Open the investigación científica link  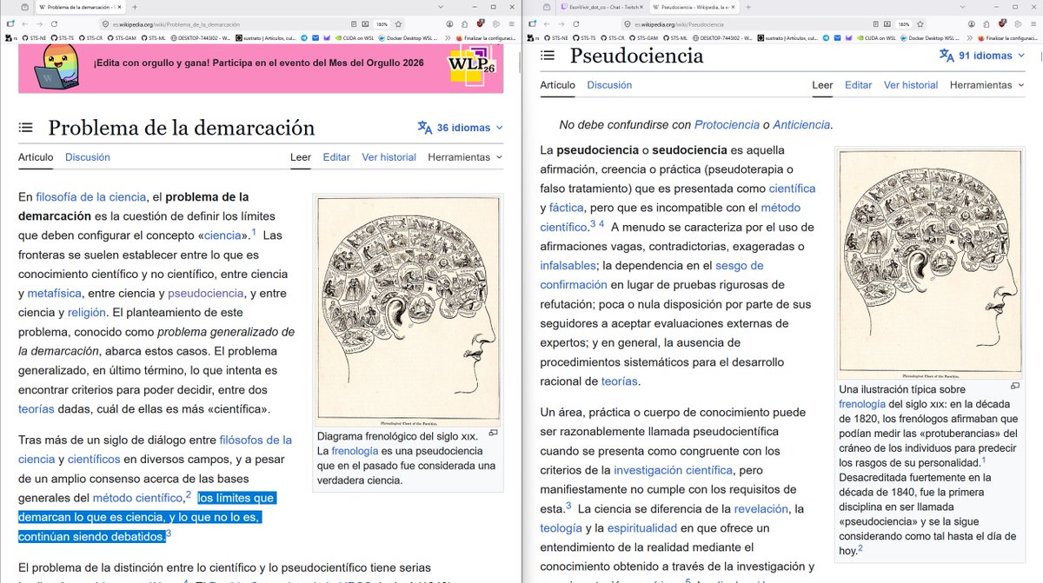[x=673, y=470]
